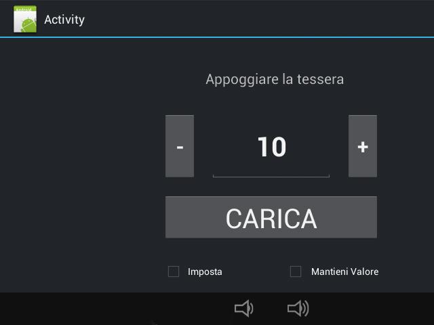Click the Imposta label text

point(205,272)
